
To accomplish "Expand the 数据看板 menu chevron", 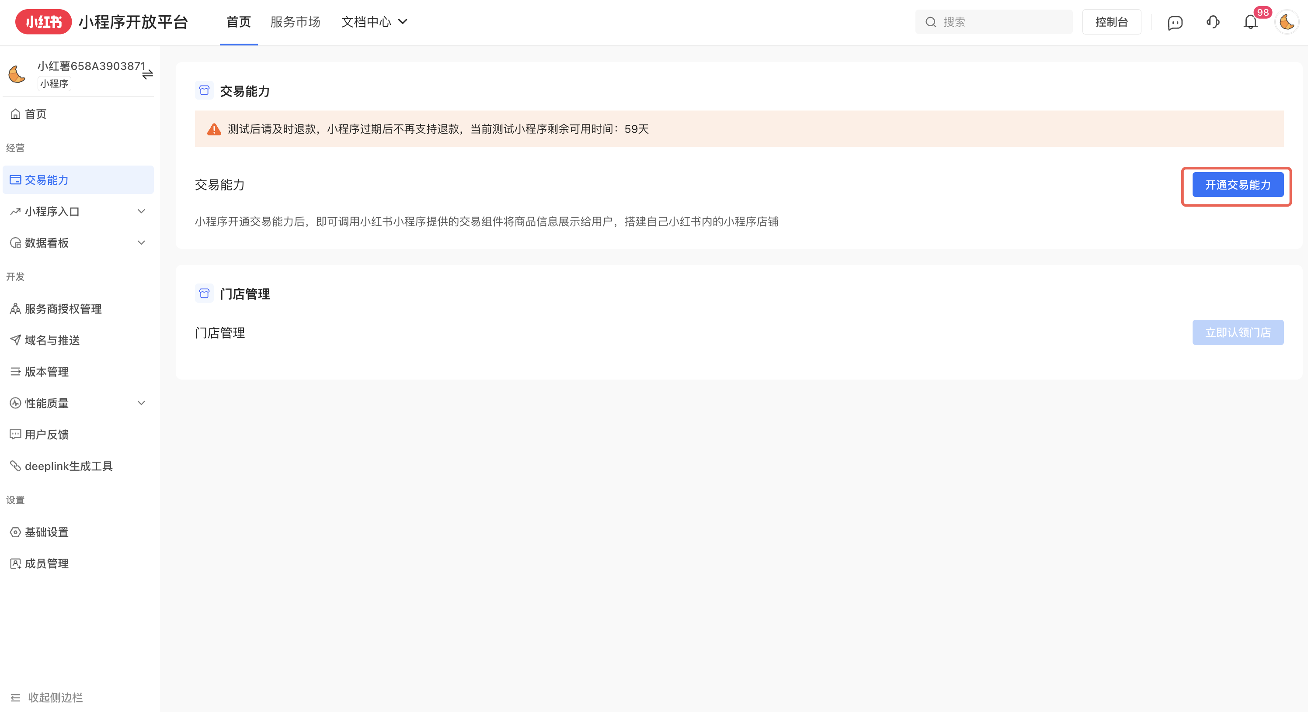I will point(141,242).
